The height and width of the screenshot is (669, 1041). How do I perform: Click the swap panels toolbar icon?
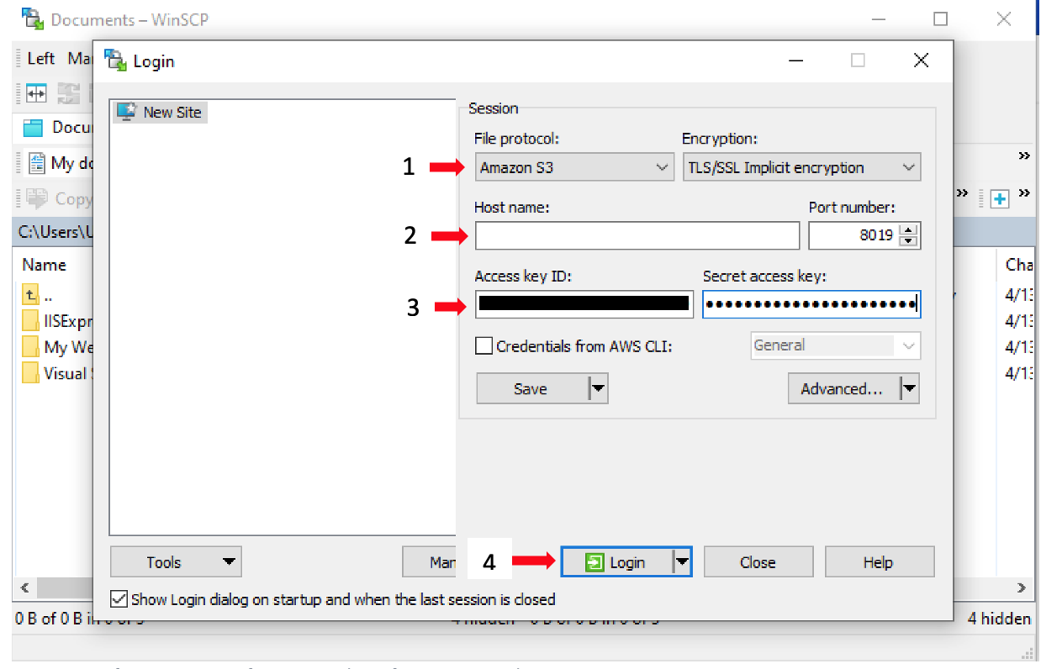(x=34, y=92)
